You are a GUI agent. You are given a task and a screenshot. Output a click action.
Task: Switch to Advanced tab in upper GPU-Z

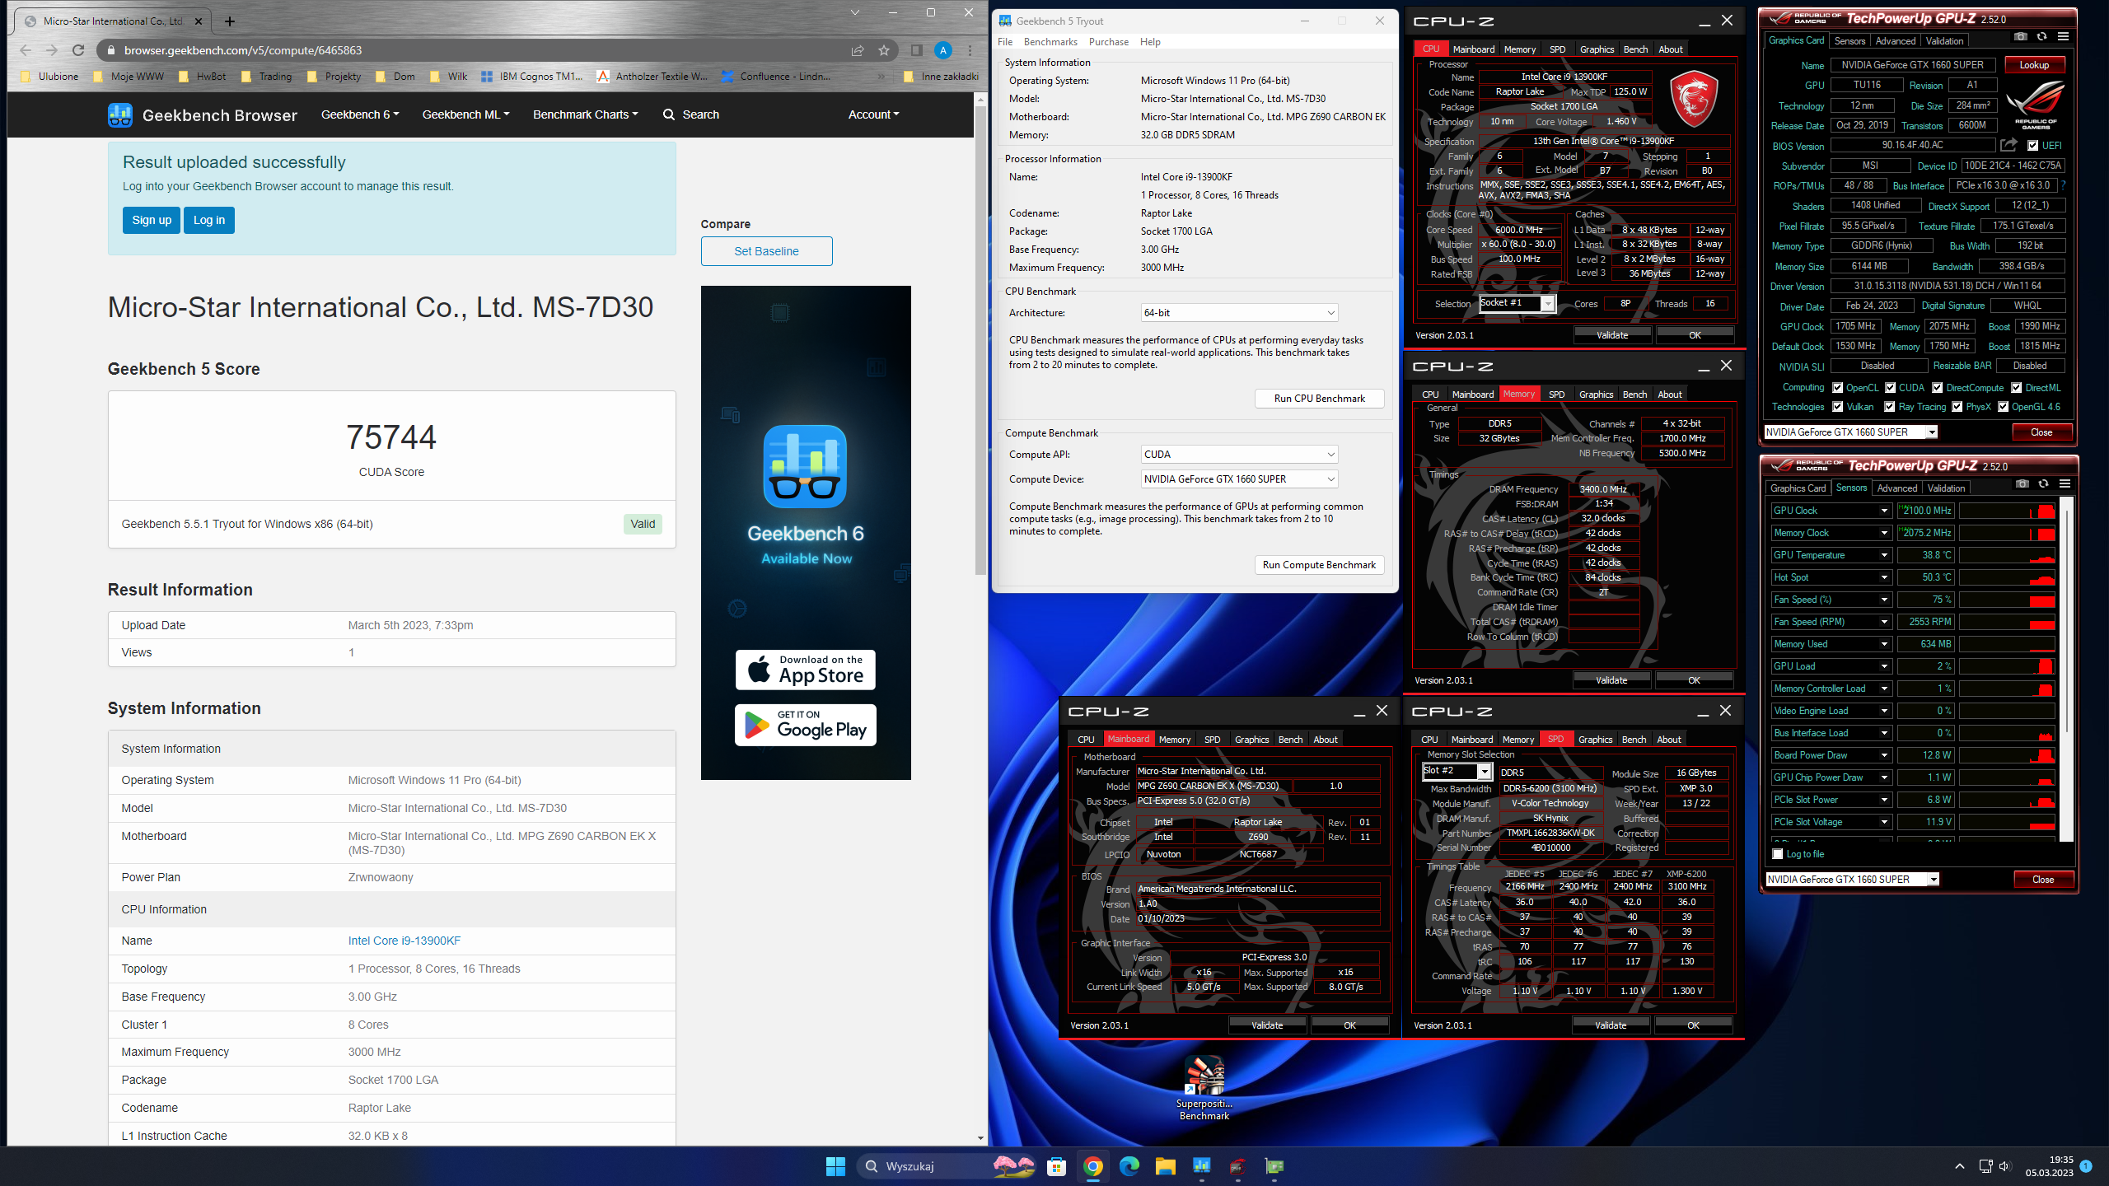coord(1895,41)
